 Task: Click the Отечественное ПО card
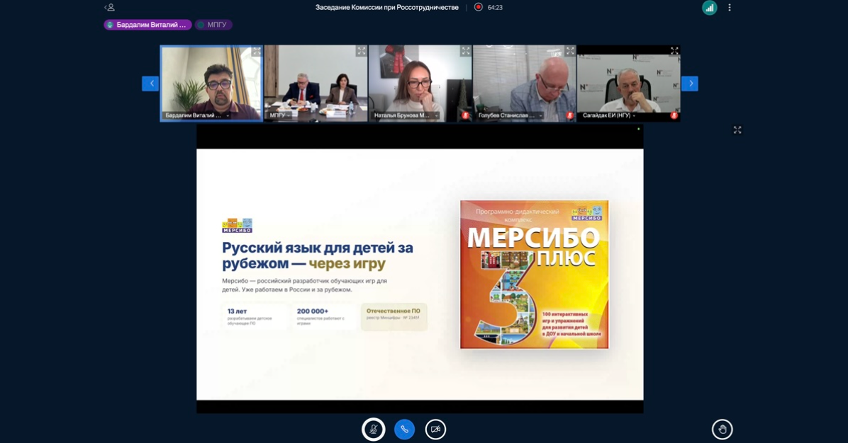tap(394, 317)
